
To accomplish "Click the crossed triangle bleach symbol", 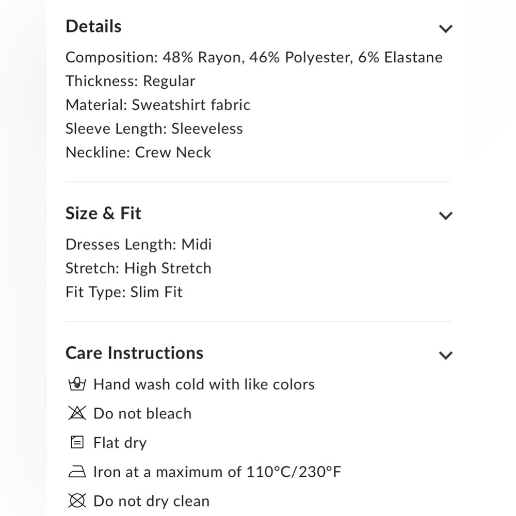I will pyautogui.click(x=76, y=413).
